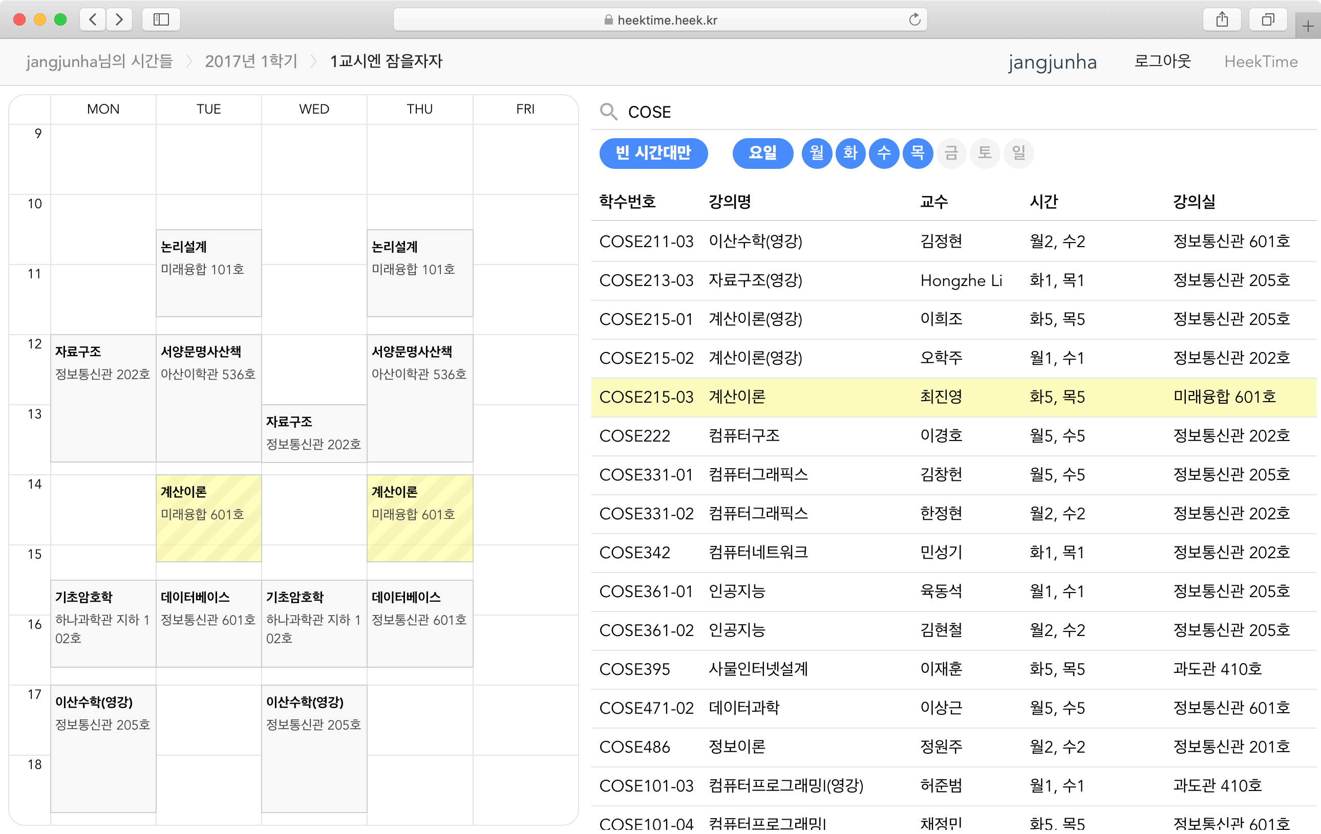
Task: Click the 교수 column header
Action: point(934,201)
